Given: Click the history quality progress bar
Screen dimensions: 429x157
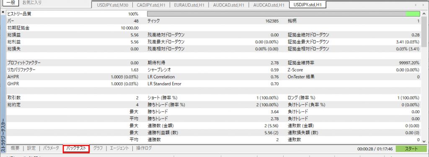Looking at the screenshot, I should pyautogui.click(x=284, y=14).
